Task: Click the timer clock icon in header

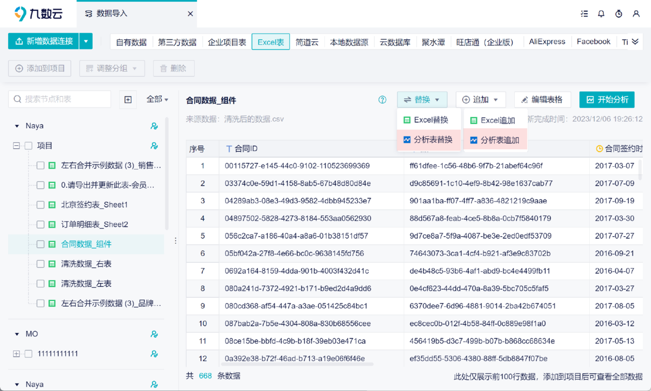Action: (618, 14)
